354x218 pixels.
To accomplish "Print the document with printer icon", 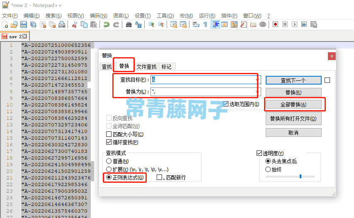I will (62, 24).
